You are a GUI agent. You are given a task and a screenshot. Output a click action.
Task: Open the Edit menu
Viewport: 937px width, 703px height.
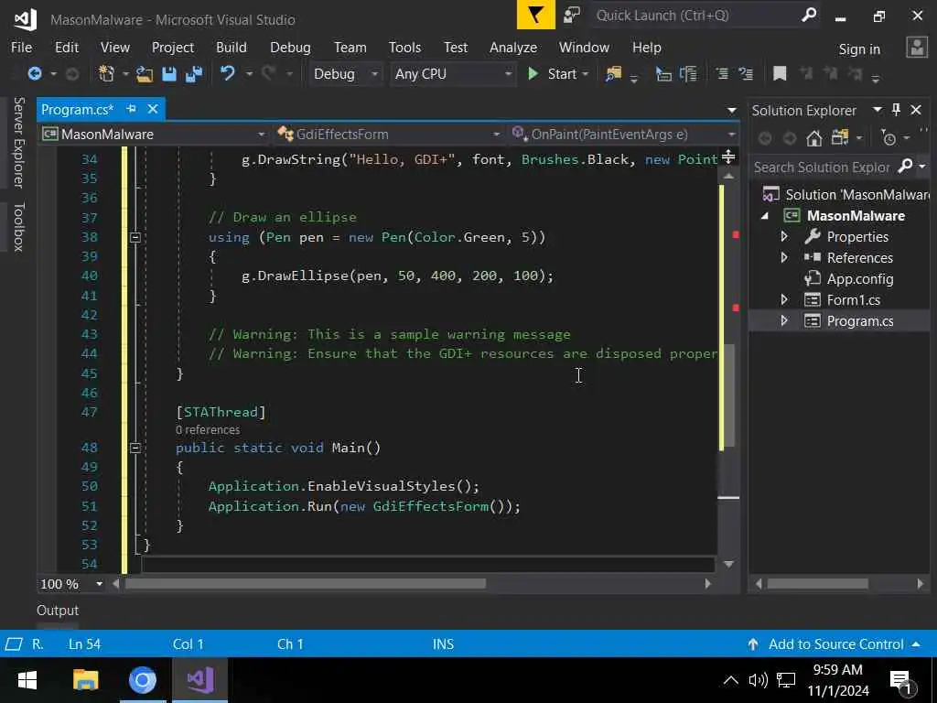[x=66, y=48]
